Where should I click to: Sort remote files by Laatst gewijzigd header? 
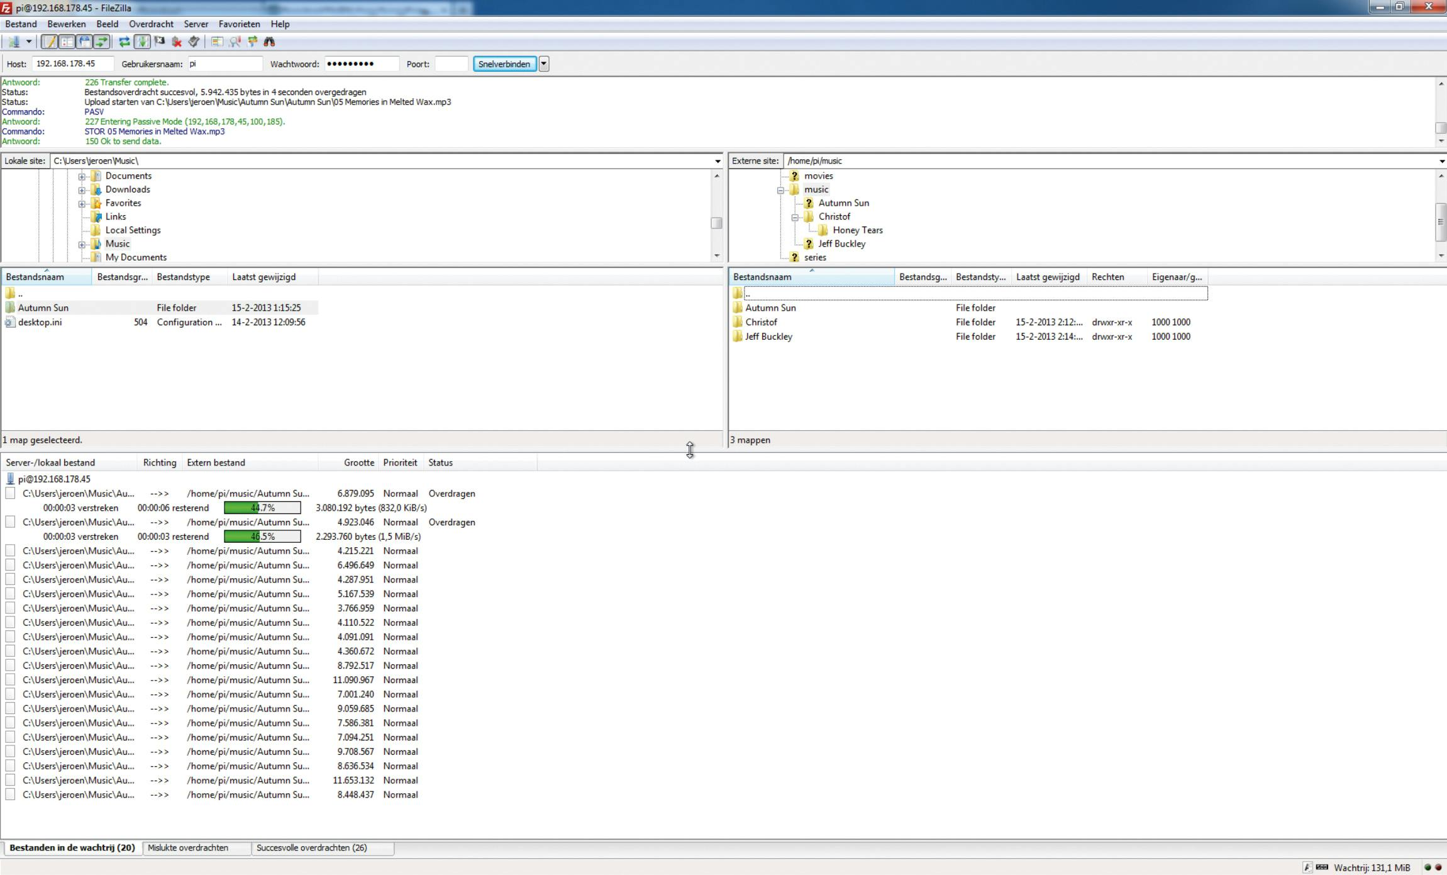(x=1048, y=277)
